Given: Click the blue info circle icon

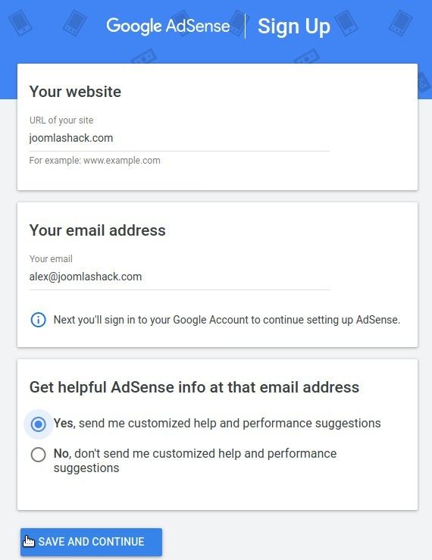Looking at the screenshot, I should (38, 320).
